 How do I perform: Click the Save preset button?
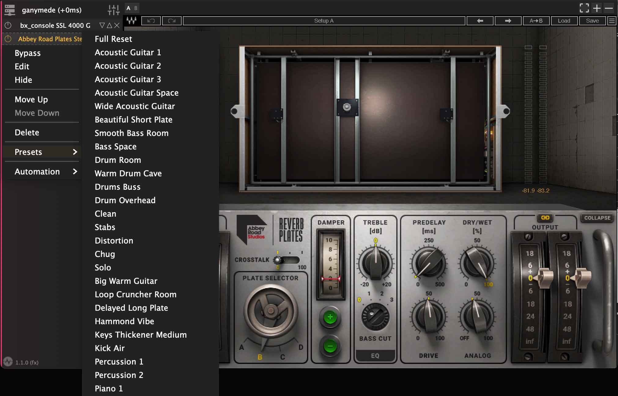(x=592, y=21)
